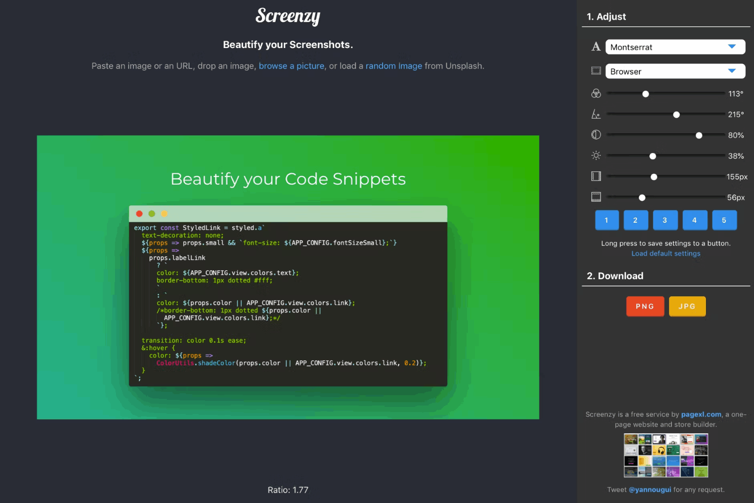The width and height of the screenshot is (754, 503).
Task: Click the vertical padding icon
Action: coord(596,197)
